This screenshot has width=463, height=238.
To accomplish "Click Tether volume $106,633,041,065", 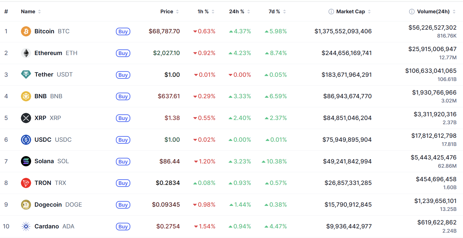I will coord(431,71).
